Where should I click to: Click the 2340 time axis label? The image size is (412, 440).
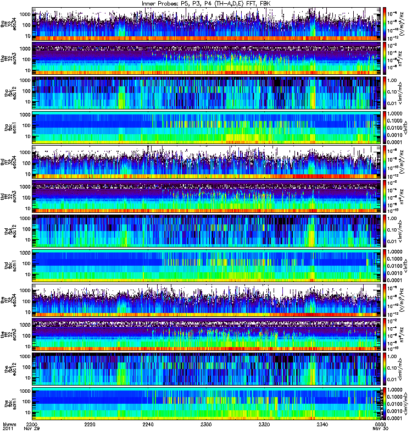coord(322,424)
